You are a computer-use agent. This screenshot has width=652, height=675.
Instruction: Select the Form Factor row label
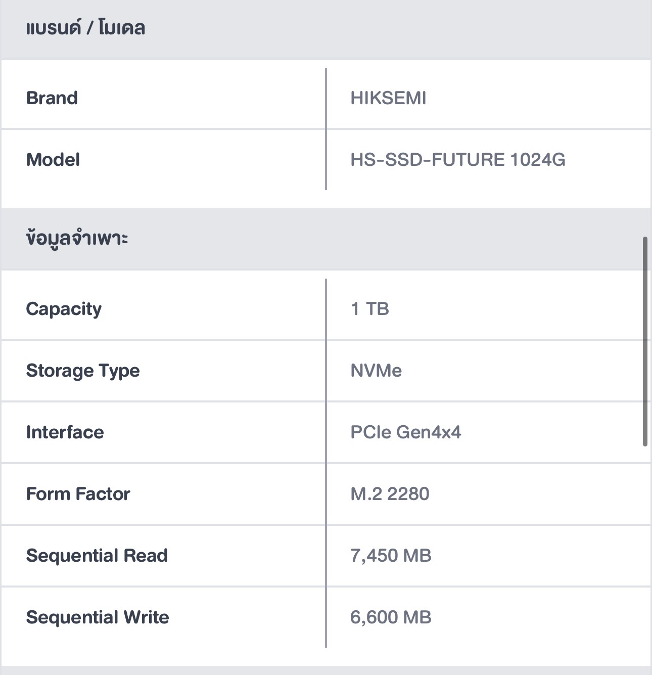click(78, 494)
